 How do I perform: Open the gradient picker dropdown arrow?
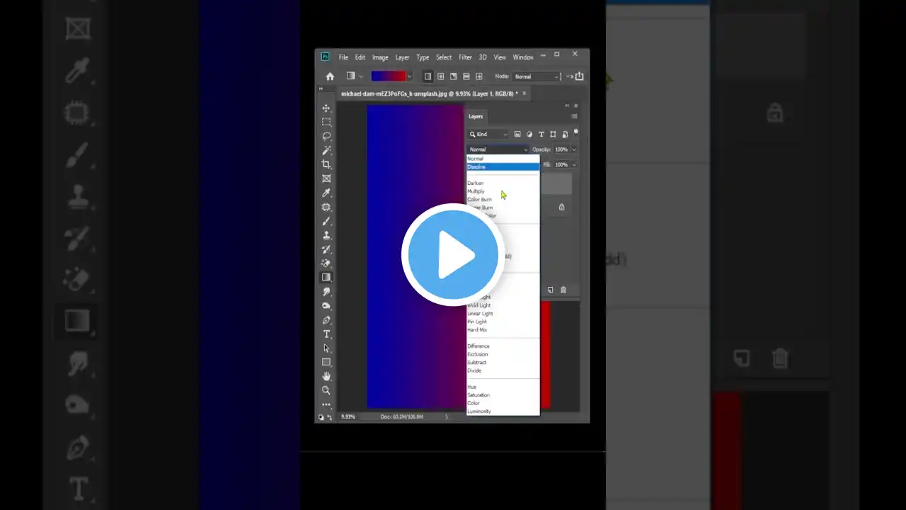(x=409, y=76)
